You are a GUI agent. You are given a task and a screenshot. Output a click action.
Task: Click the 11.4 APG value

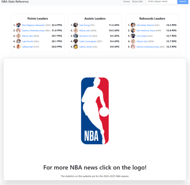(114, 25)
